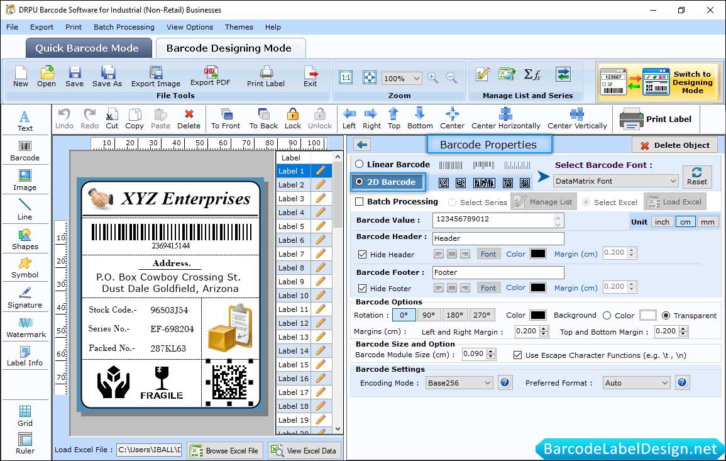Image resolution: width=726 pixels, height=461 pixels.
Task: Open the File menu
Action: click(13, 27)
